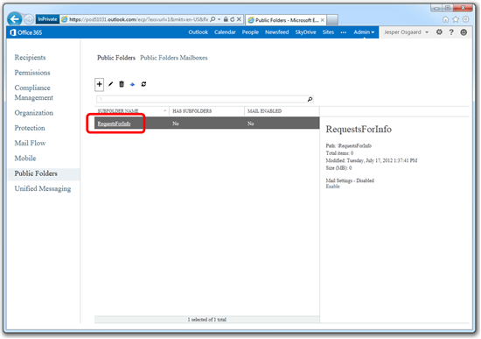Open Newsfeed in top navigation
The width and height of the screenshot is (481, 339).
pos(276,32)
